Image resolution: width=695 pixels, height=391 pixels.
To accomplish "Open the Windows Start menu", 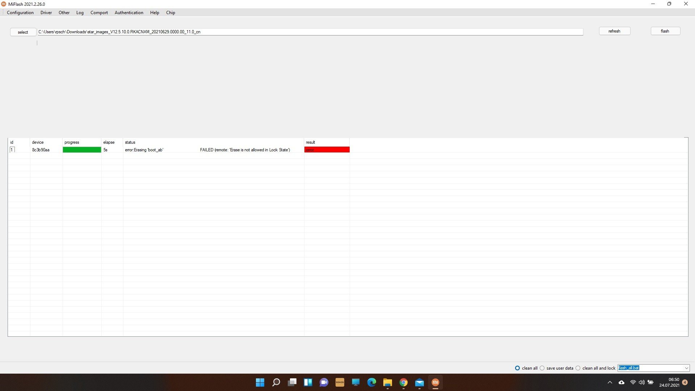I will (260, 382).
